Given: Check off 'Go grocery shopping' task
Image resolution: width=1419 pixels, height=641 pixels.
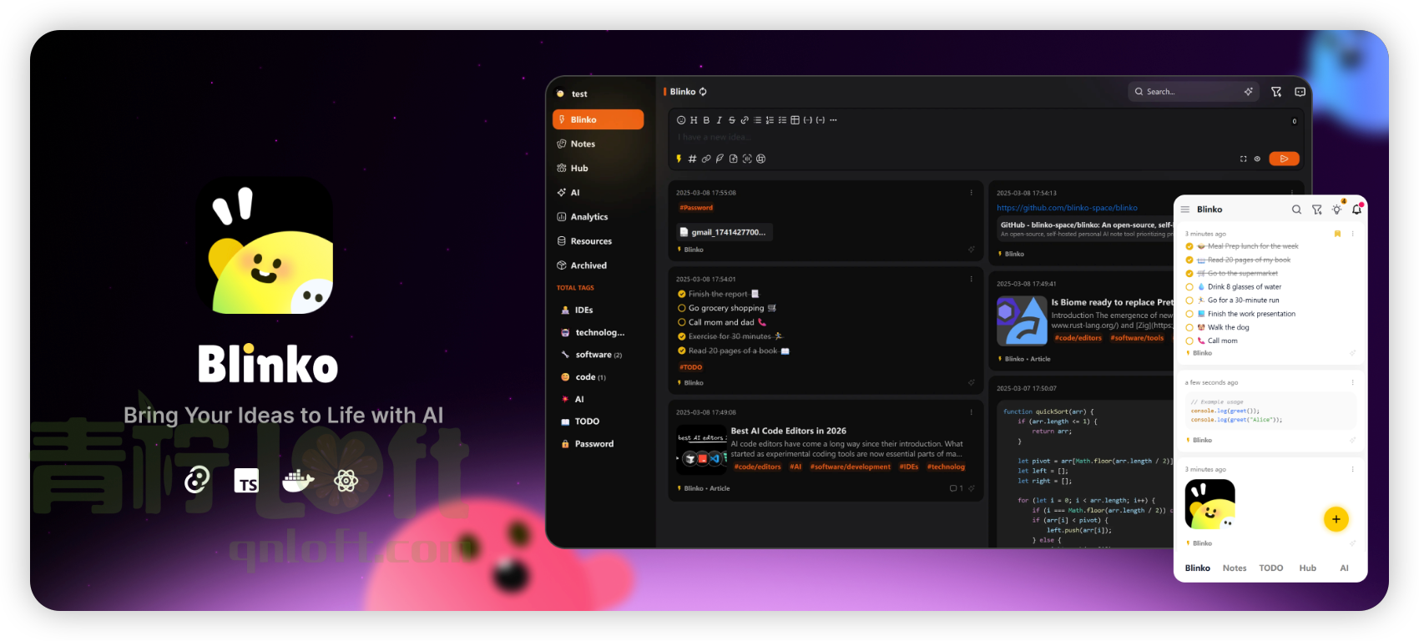Looking at the screenshot, I should 681,308.
